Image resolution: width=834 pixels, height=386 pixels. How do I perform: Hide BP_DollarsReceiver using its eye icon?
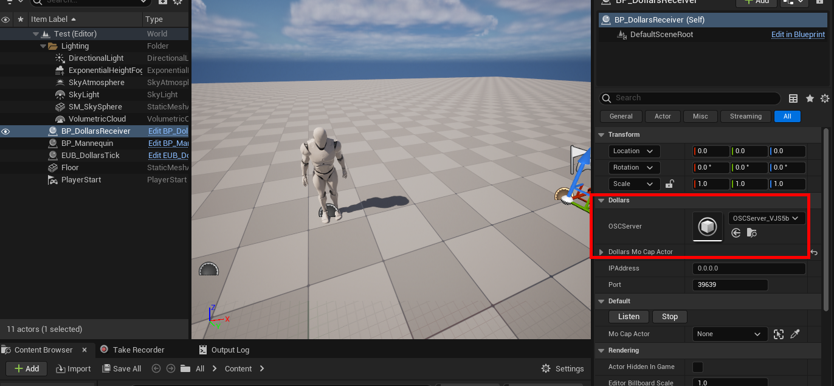point(5,131)
